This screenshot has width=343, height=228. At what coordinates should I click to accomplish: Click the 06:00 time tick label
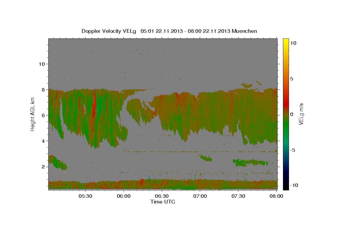click(x=123, y=196)
